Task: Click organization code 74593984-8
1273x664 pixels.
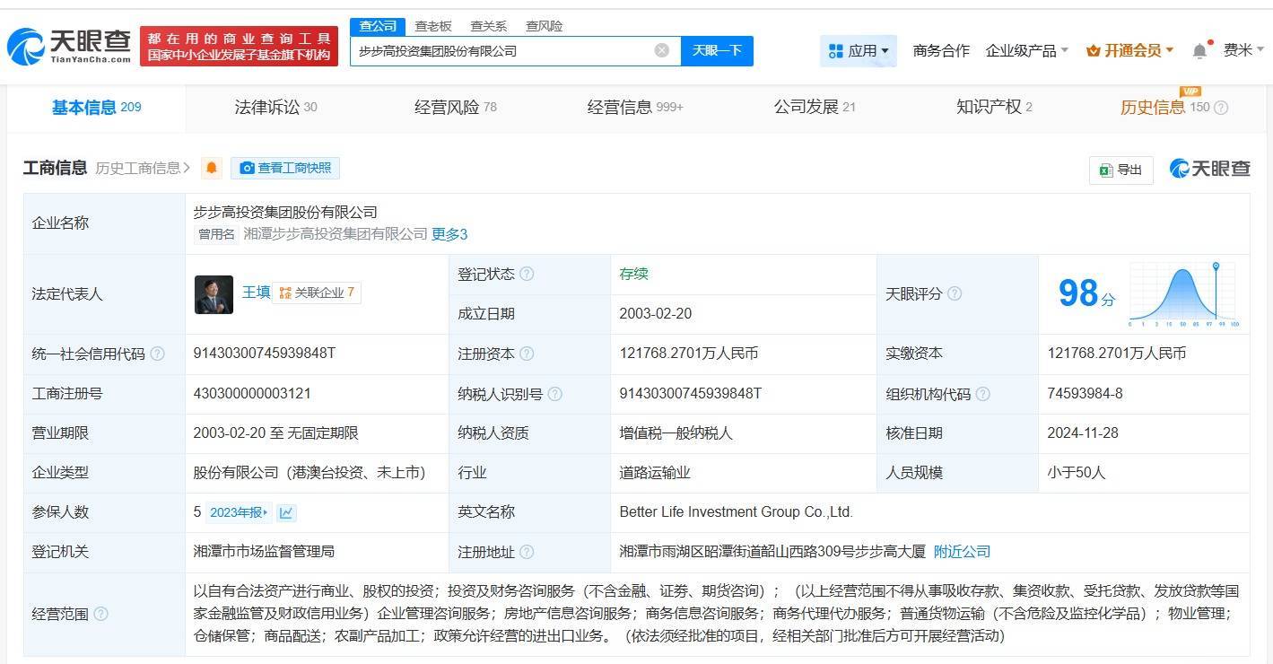Action: 1085,393
